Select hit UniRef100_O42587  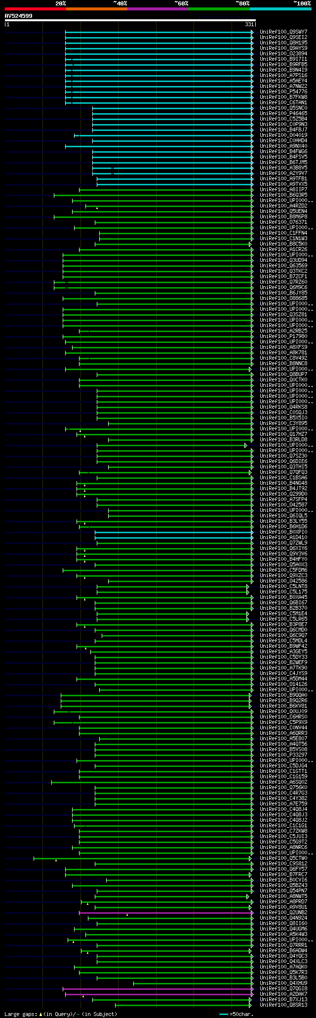point(283,505)
